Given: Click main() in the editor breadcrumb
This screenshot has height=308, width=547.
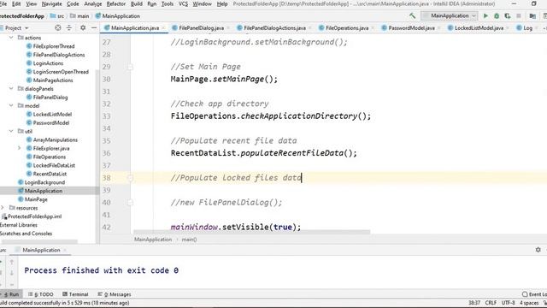Looking at the screenshot, I should [x=189, y=240].
